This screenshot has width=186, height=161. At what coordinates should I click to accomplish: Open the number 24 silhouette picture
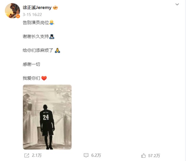[47, 117]
